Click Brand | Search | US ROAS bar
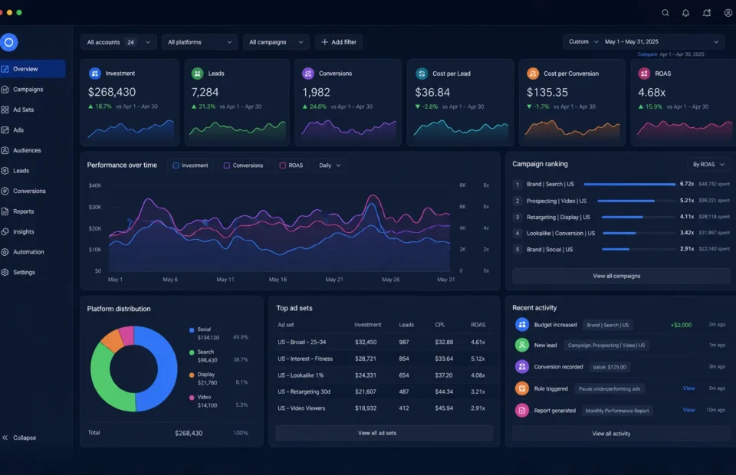The height and width of the screenshot is (475, 736). pyautogui.click(x=629, y=185)
